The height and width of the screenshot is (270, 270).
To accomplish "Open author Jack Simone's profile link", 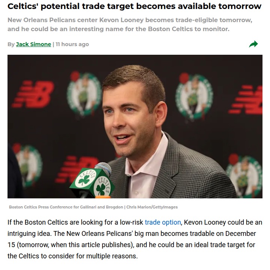I will click(34, 44).
